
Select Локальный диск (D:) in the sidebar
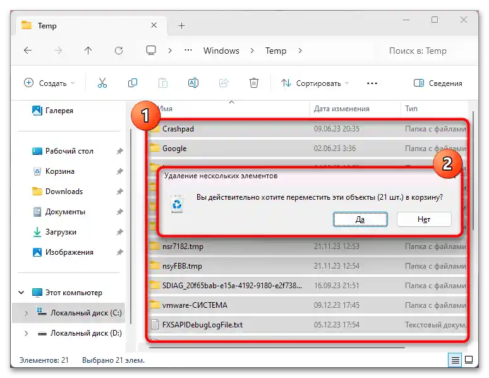coord(79,333)
